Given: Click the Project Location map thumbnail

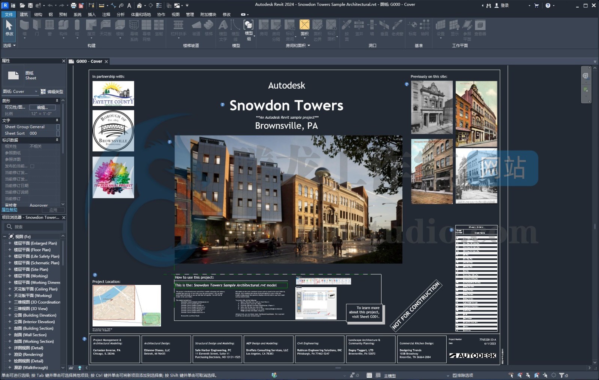Looking at the screenshot, I should tap(127, 305).
